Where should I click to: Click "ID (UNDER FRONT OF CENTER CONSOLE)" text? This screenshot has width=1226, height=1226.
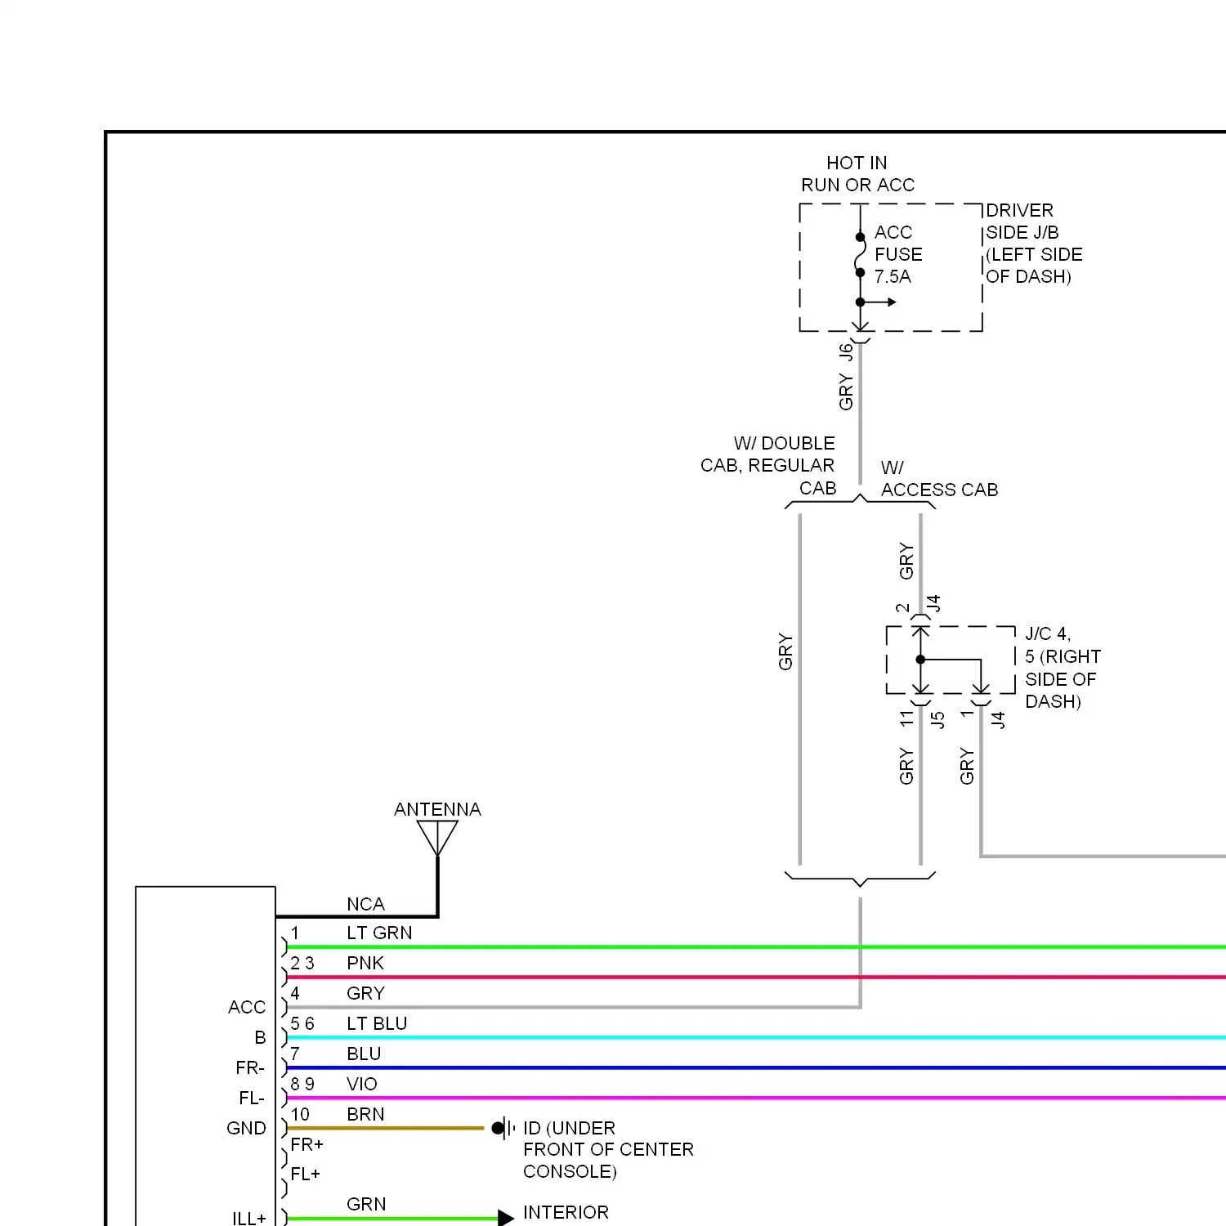coord(608,1150)
